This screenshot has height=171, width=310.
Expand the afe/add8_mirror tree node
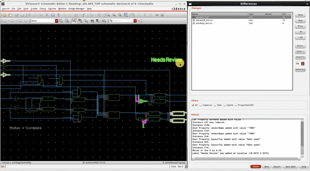[193, 20]
